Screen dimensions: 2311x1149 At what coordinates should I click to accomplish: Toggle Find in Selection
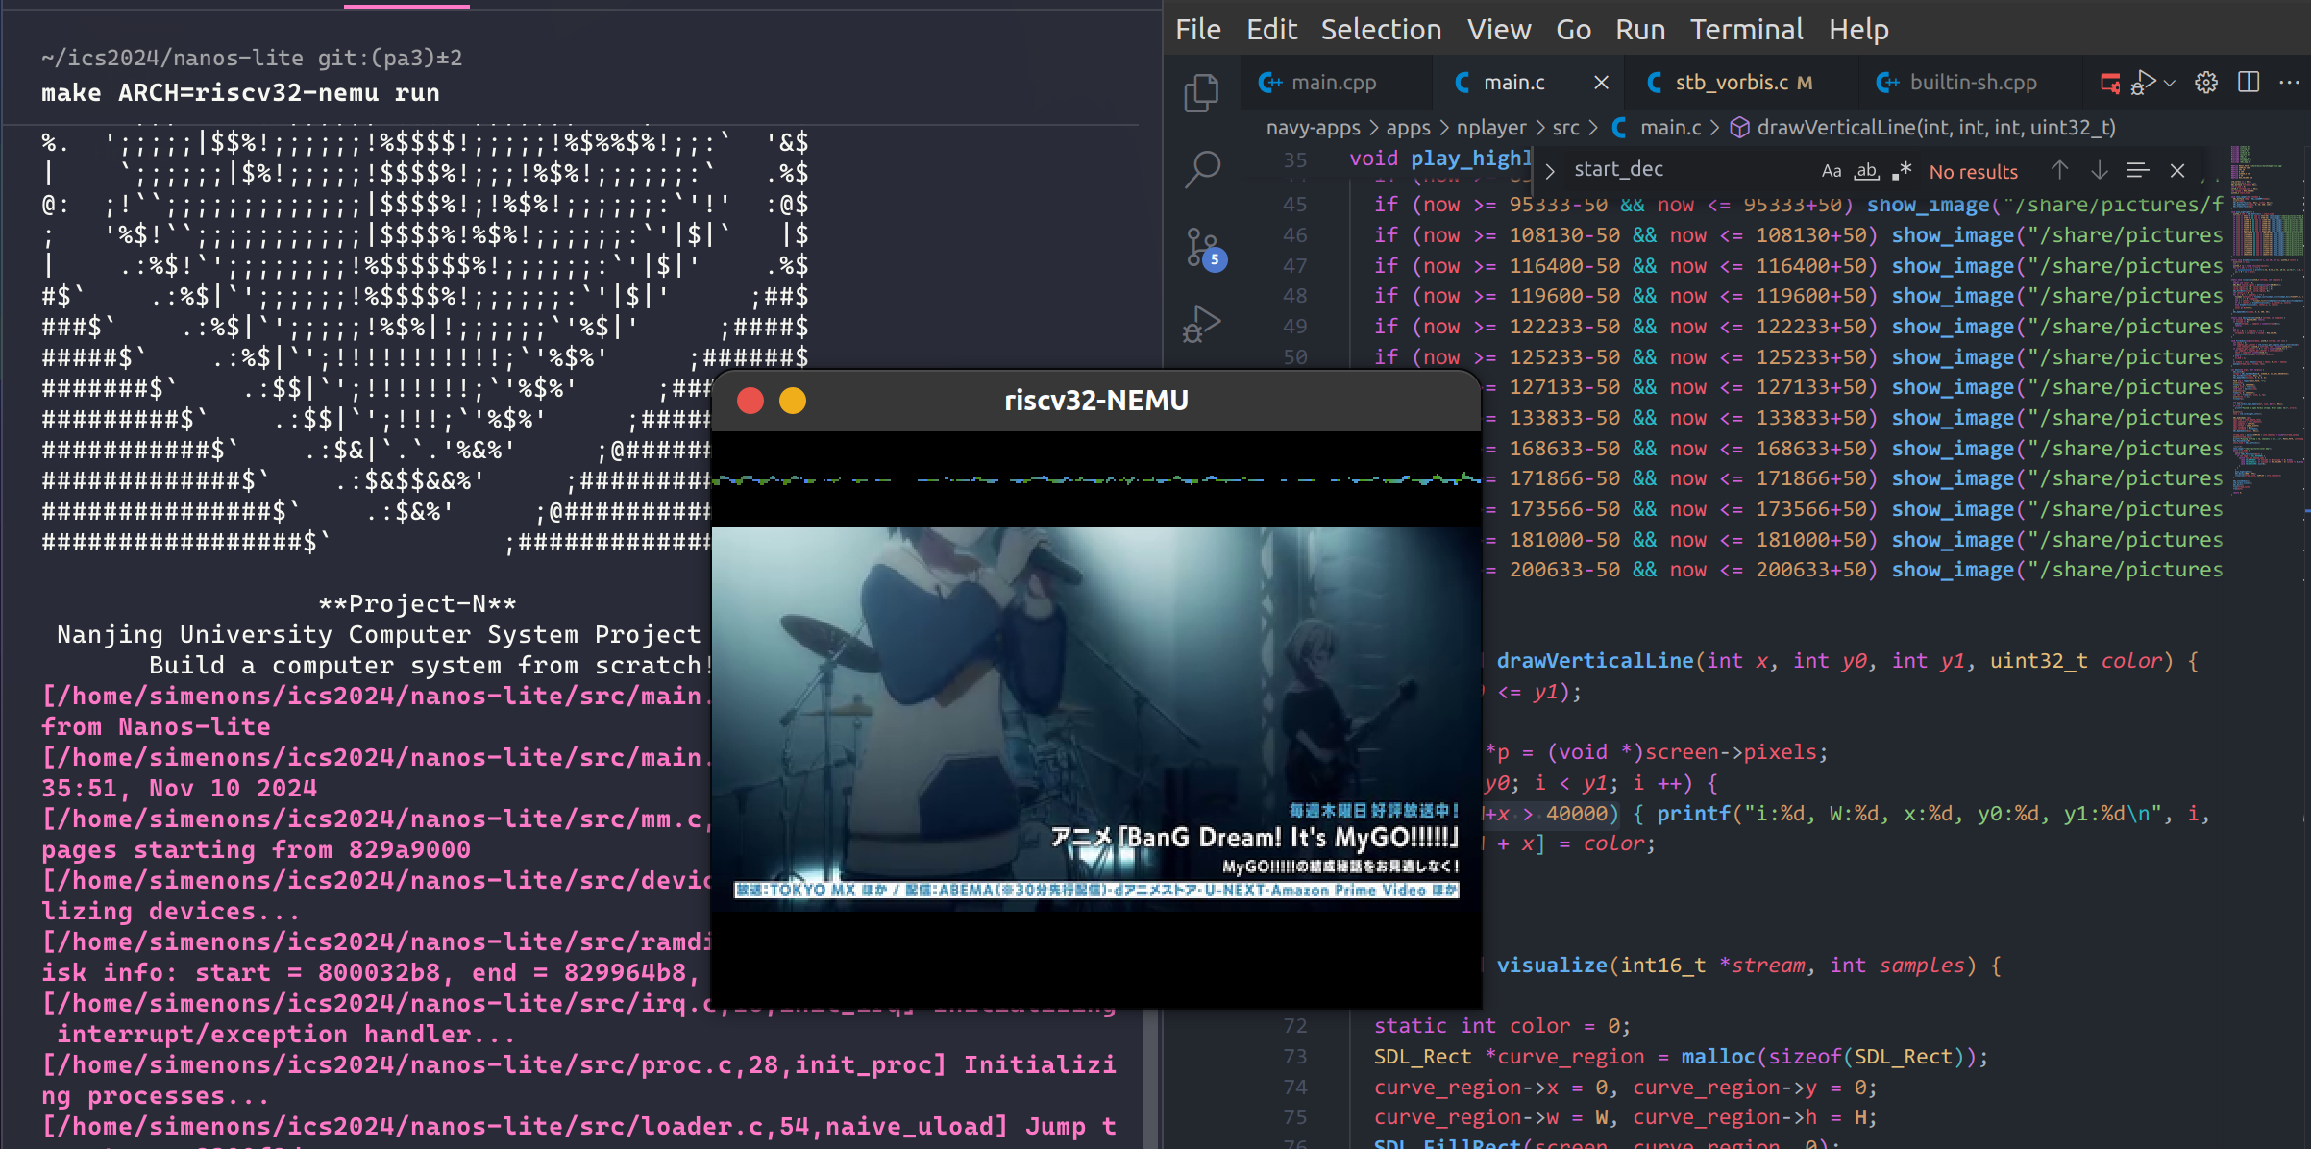tap(2138, 171)
